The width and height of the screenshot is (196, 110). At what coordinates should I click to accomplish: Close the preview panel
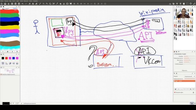[19, 67]
